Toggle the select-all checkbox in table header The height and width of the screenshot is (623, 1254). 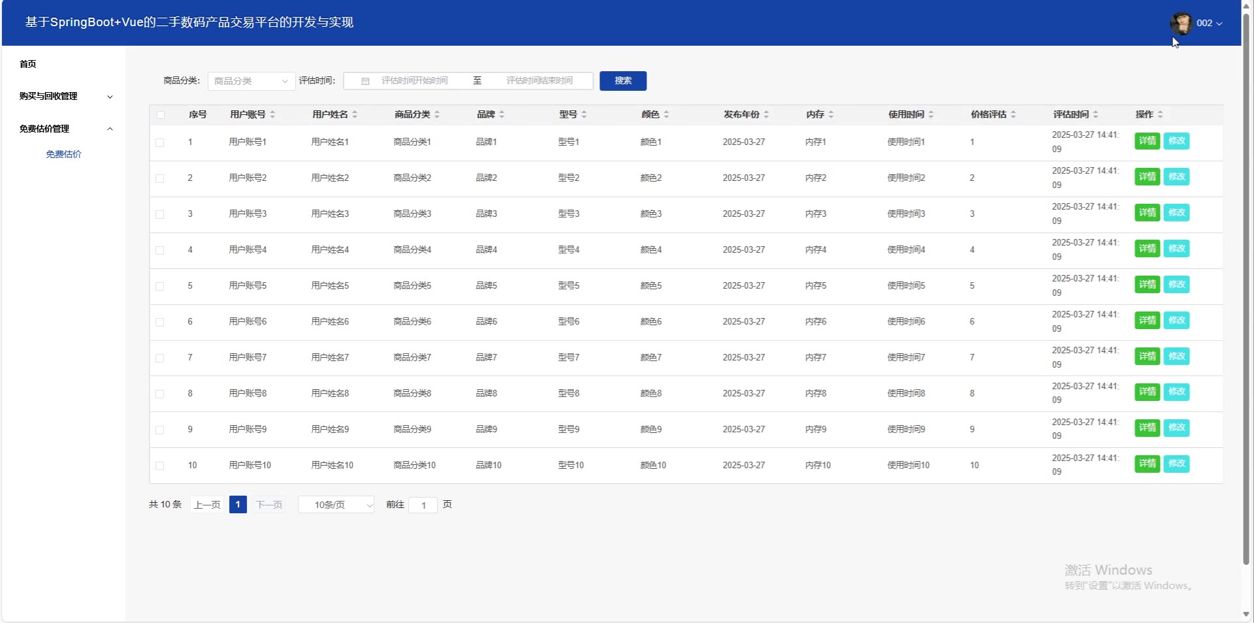(x=161, y=115)
